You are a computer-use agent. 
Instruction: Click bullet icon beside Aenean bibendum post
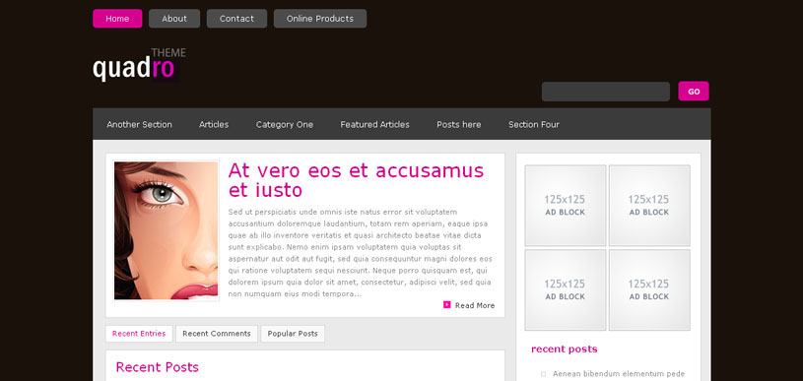point(543,374)
